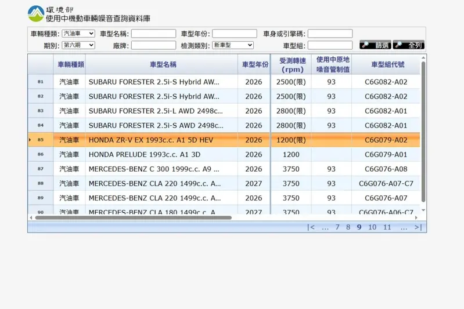Sort by 使用中原地噪音管制值 column header
Viewport: 464px width, 309px height.
[333, 64]
